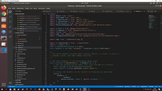Expand the node_modules folder
The width and height of the screenshot is (162, 91).
pos(22,35)
